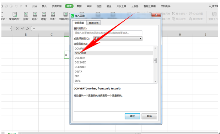The height and width of the screenshot is (134, 220).
Task: Open the 常用函数 function icon
Action: coord(15,14)
